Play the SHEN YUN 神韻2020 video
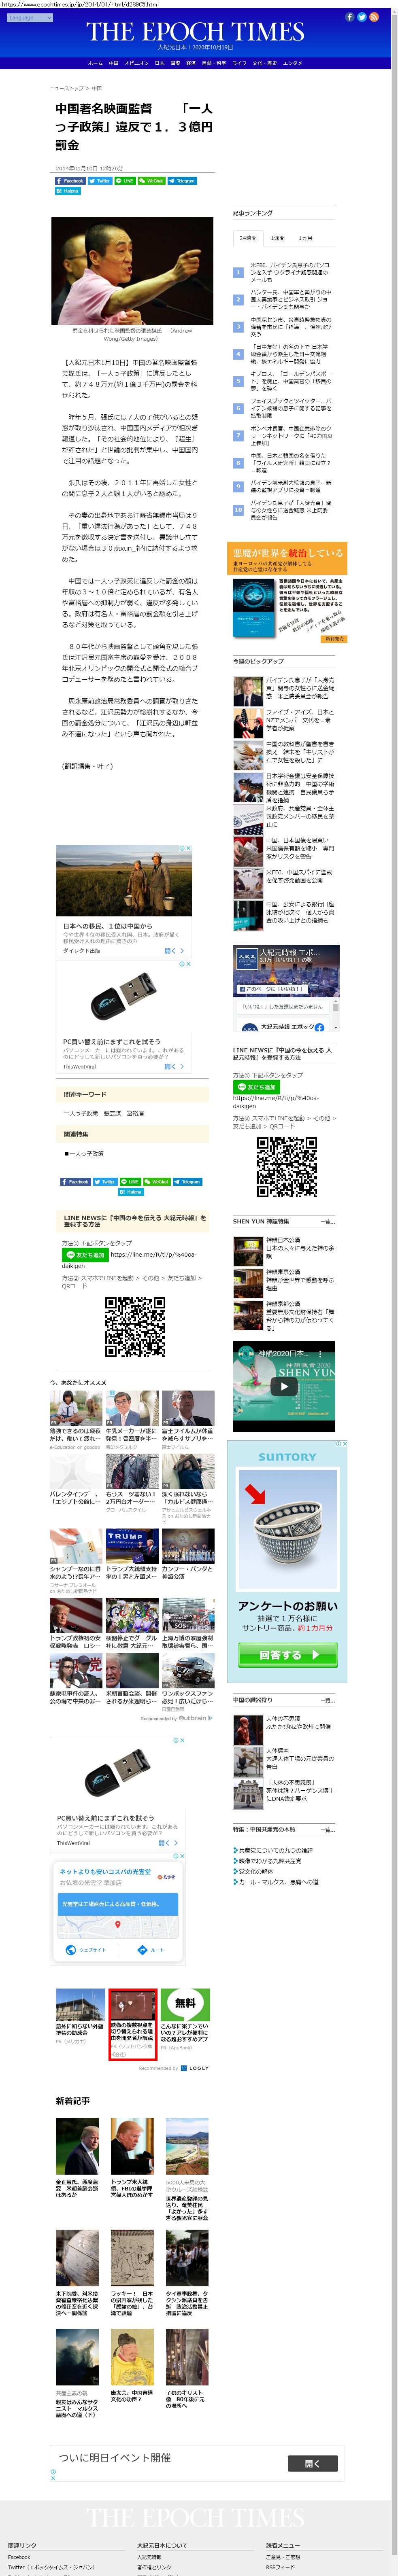 tap(283, 1387)
